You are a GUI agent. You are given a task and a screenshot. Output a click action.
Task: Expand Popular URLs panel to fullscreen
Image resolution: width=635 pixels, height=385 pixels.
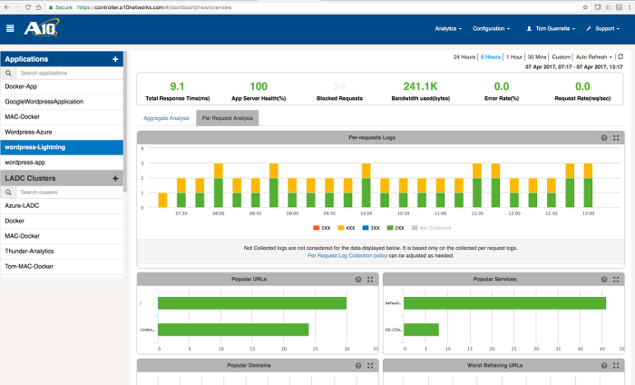tap(370, 280)
